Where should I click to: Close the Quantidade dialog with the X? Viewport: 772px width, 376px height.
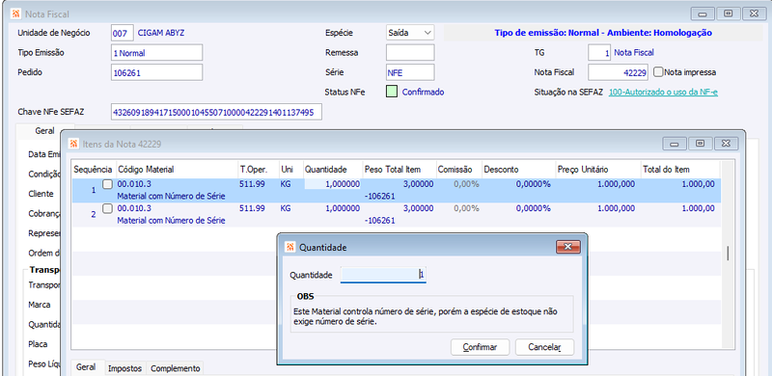click(x=567, y=247)
